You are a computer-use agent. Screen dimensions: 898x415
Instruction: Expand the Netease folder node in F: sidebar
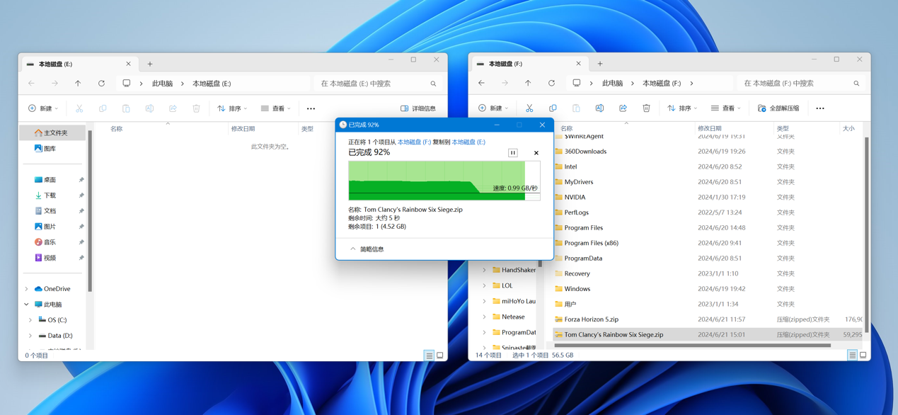point(485,317)
